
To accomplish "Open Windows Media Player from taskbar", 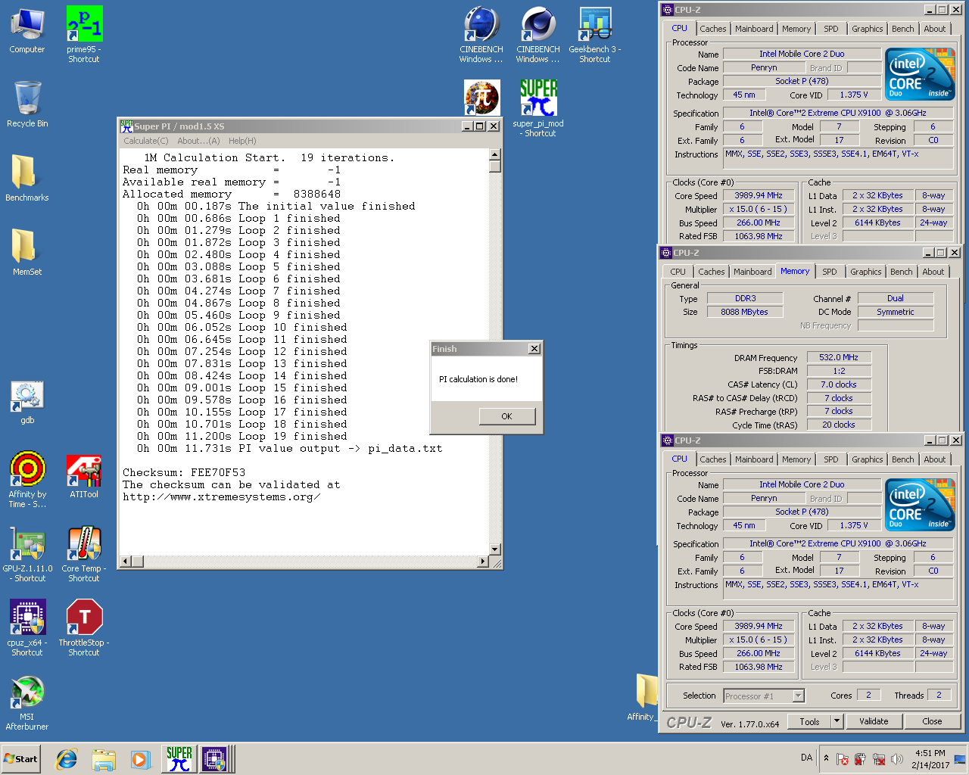I will (x=140, y=759).
